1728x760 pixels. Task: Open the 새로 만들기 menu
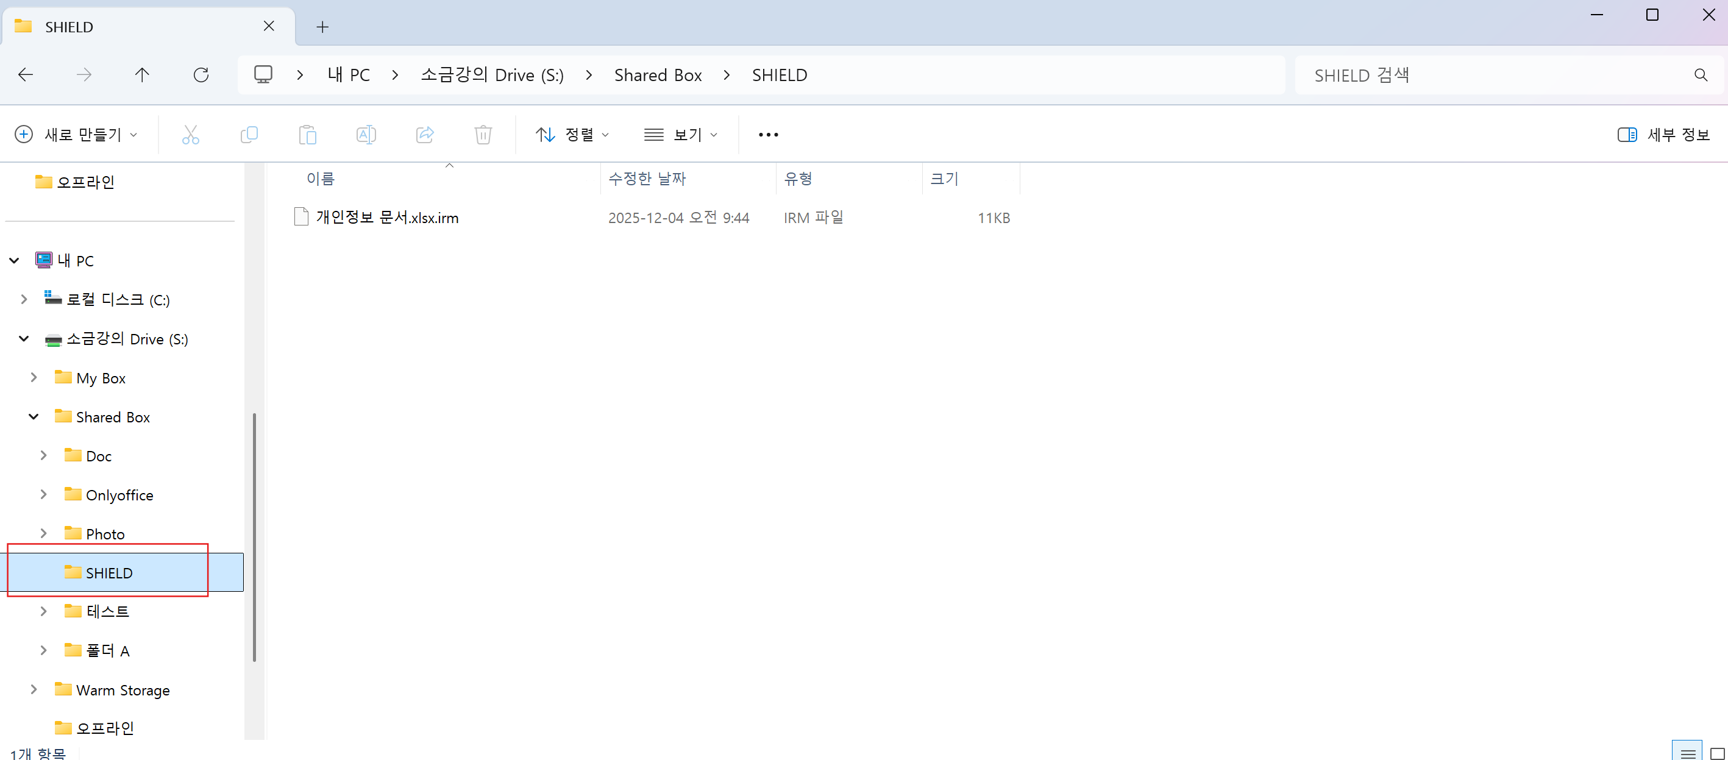76,135
